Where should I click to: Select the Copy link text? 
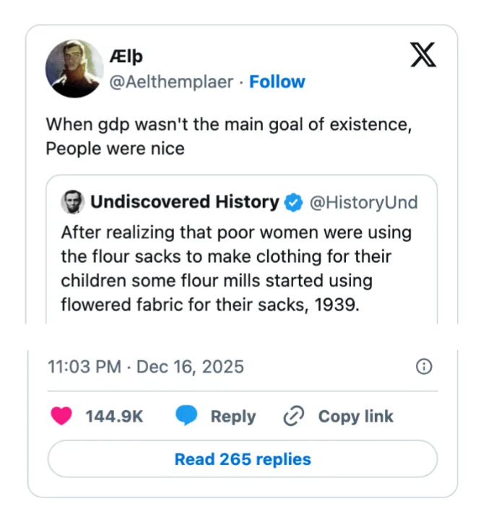[355, 416]
